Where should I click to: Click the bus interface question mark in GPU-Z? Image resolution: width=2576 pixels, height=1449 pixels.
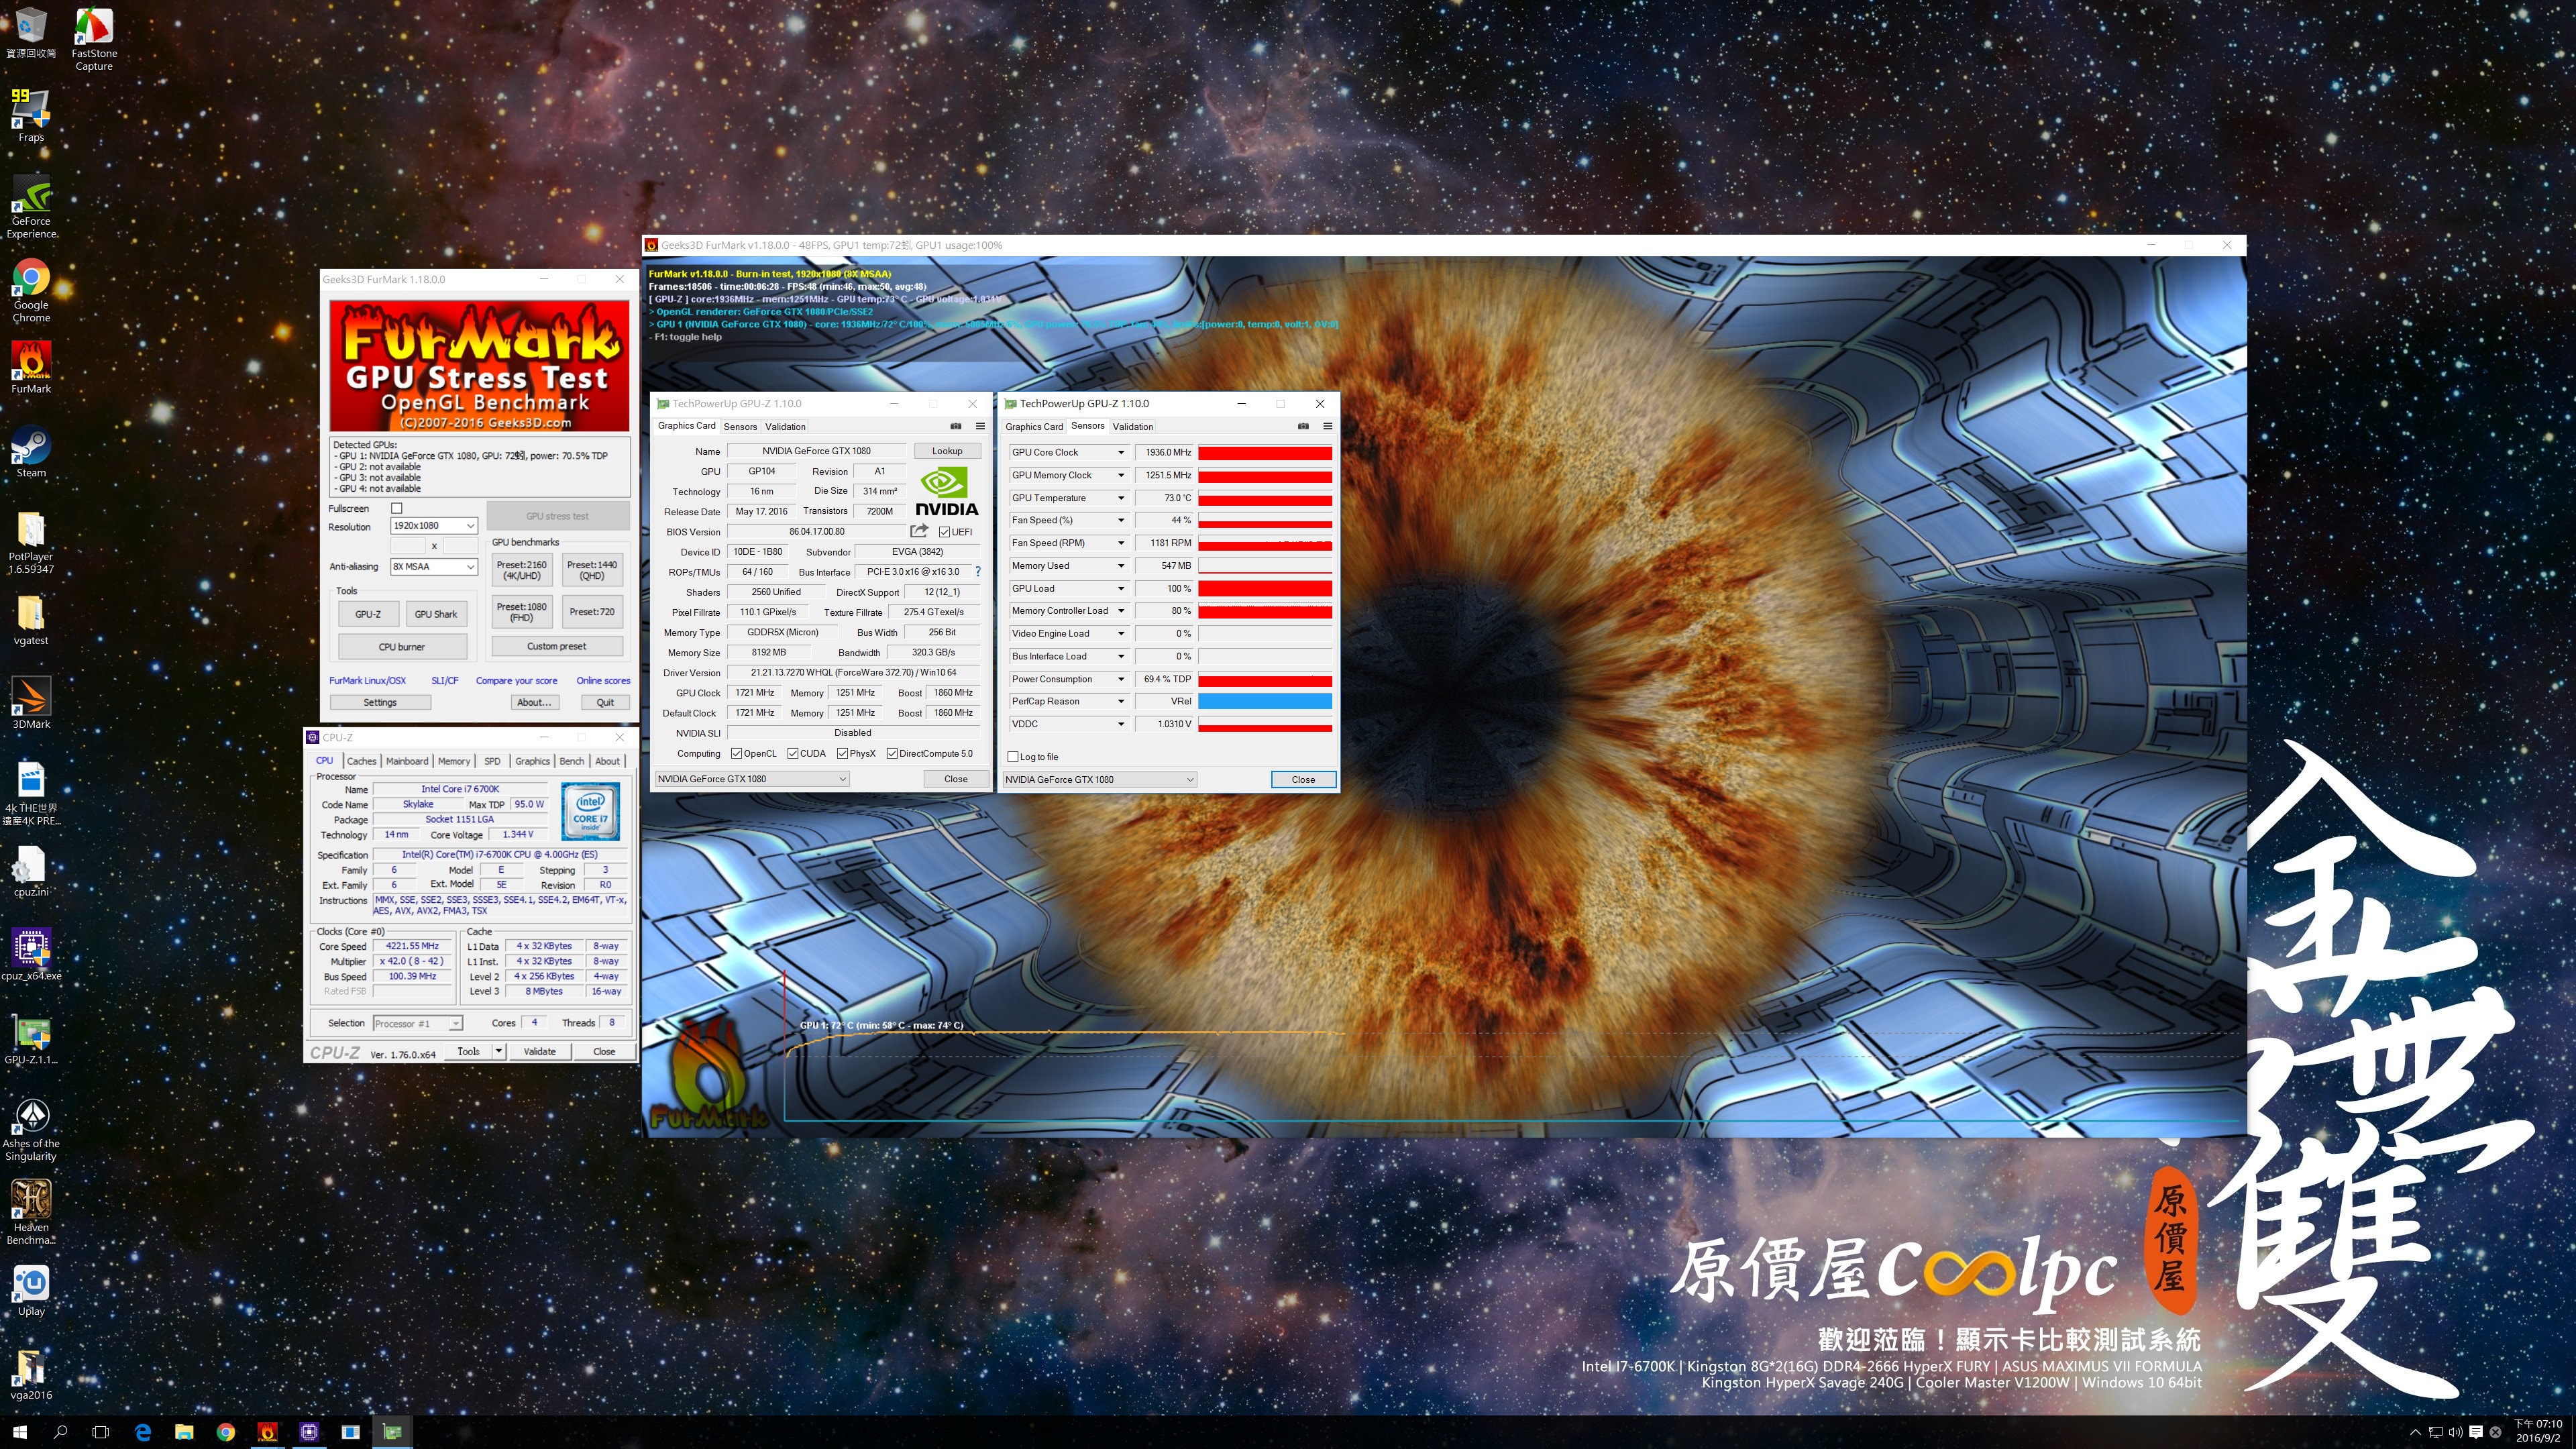[x=977, y=572]
